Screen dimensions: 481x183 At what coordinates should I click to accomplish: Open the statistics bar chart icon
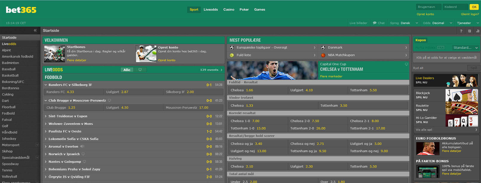point(478,31)
